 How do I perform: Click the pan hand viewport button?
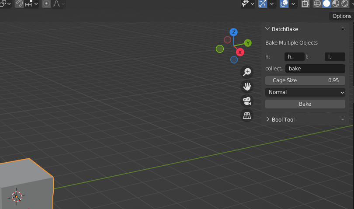click(x=247, y=87)
